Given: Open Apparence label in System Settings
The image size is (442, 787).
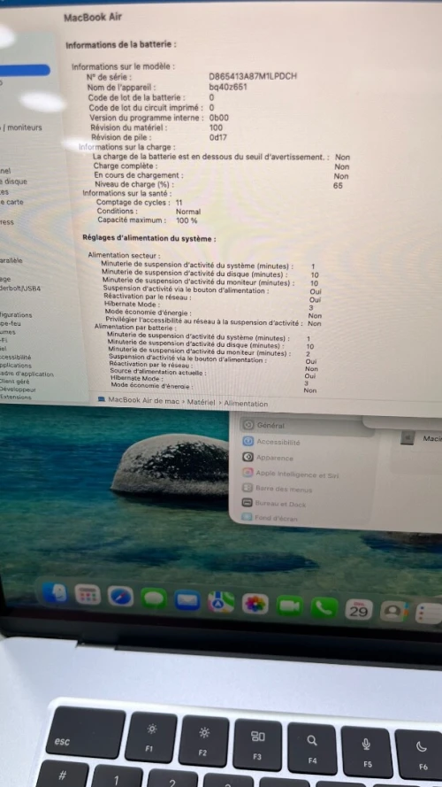Looking at the screenshot, I should point(275,458).
